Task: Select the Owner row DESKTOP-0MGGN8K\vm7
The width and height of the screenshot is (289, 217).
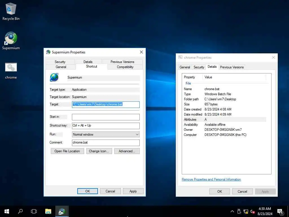Action: click(225, 130)
